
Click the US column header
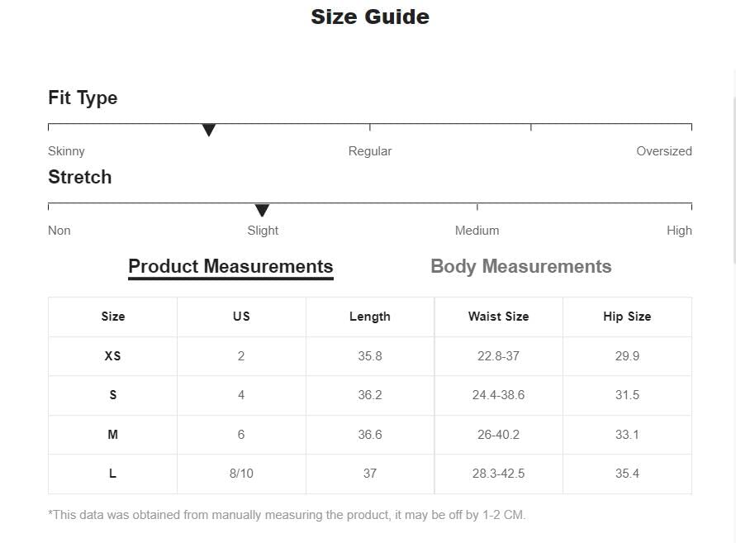pyautogui.click(x=241, y=317)
